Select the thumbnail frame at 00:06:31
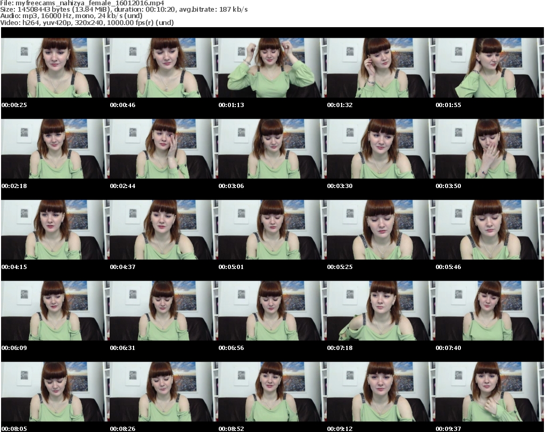Screen dimensions: 545x432 click(164, 311)
